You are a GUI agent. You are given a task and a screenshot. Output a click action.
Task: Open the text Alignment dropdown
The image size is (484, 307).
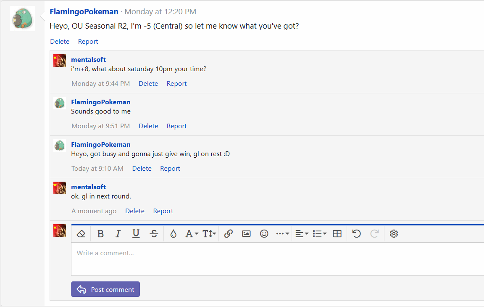(302, 234)
